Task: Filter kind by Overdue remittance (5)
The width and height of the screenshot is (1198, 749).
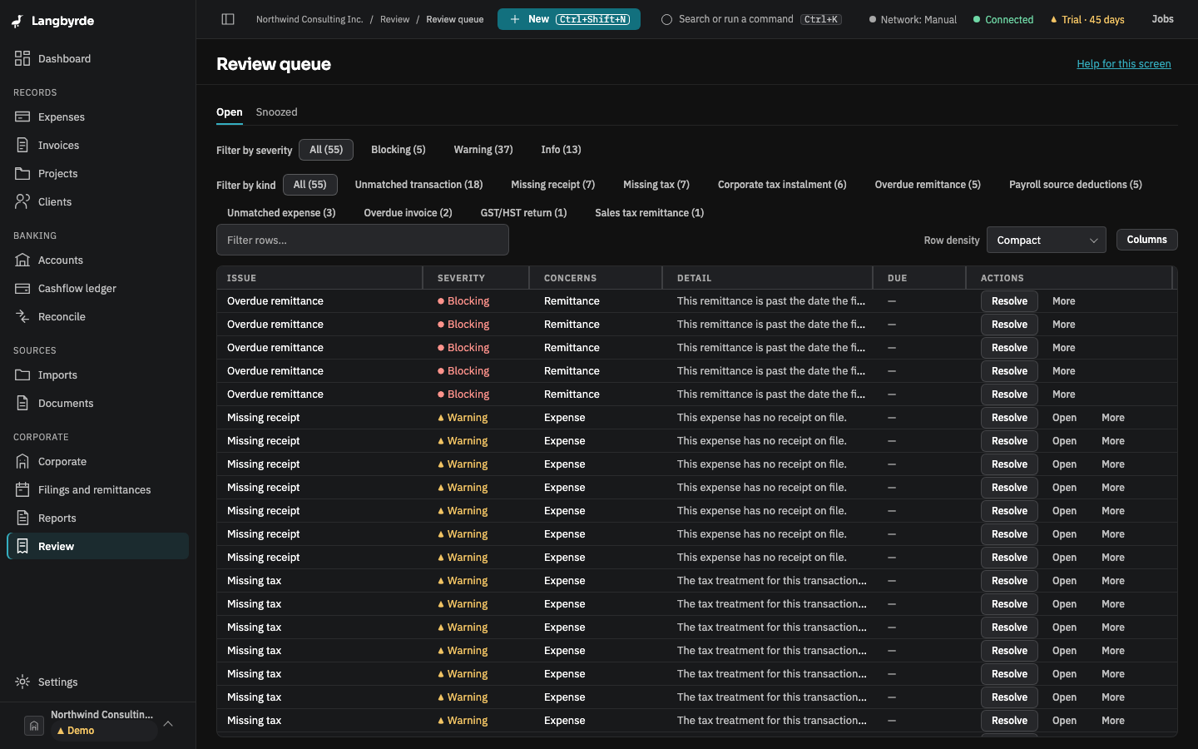Action: click(x=928, y=185)
